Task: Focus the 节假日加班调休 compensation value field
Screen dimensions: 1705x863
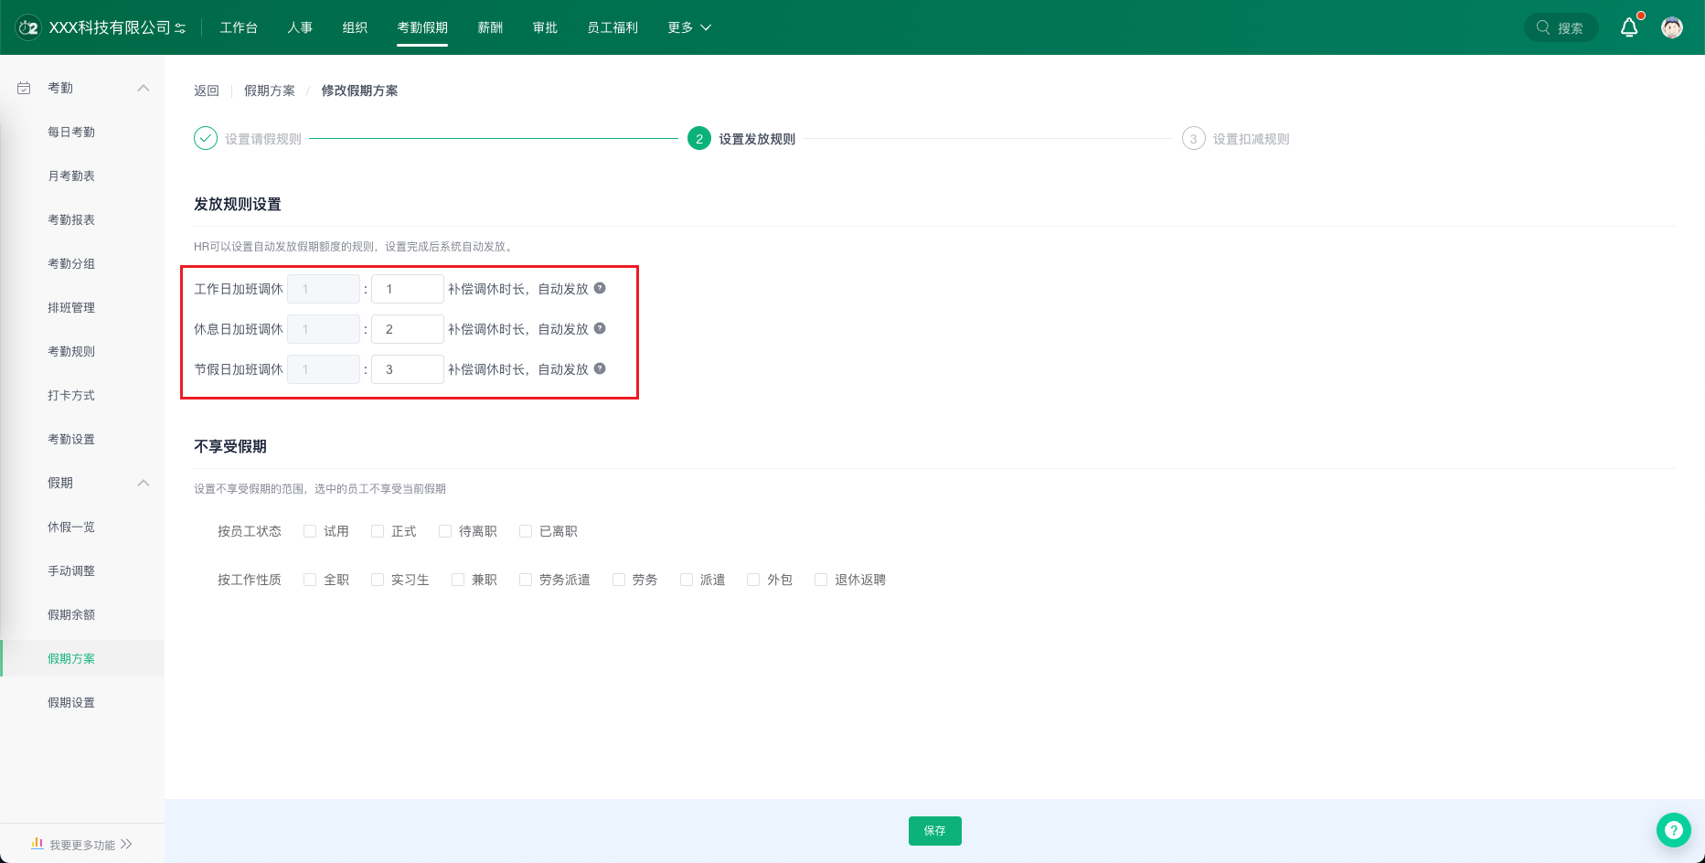Action: point(408,369)
